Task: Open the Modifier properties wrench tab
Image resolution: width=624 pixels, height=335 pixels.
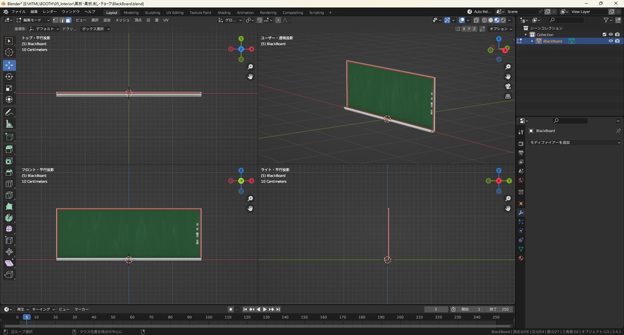Action: pos(521,212)
